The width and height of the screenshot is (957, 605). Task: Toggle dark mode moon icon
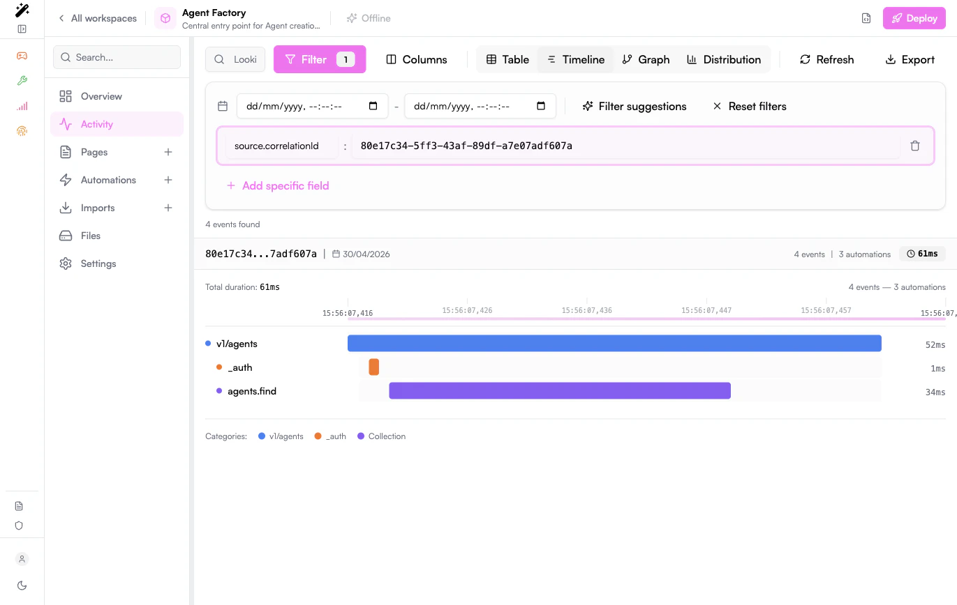[22, 585]
